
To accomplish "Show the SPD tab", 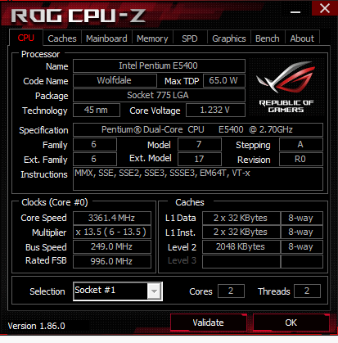I will [x=190, y=38].
